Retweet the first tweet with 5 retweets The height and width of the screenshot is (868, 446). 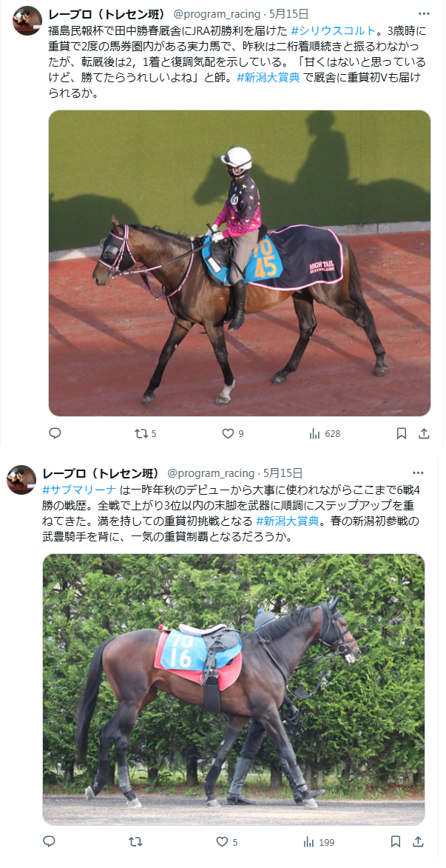(146, 433)
